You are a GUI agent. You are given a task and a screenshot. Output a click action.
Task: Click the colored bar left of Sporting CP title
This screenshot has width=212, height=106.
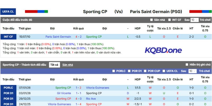tap(36, 12)
